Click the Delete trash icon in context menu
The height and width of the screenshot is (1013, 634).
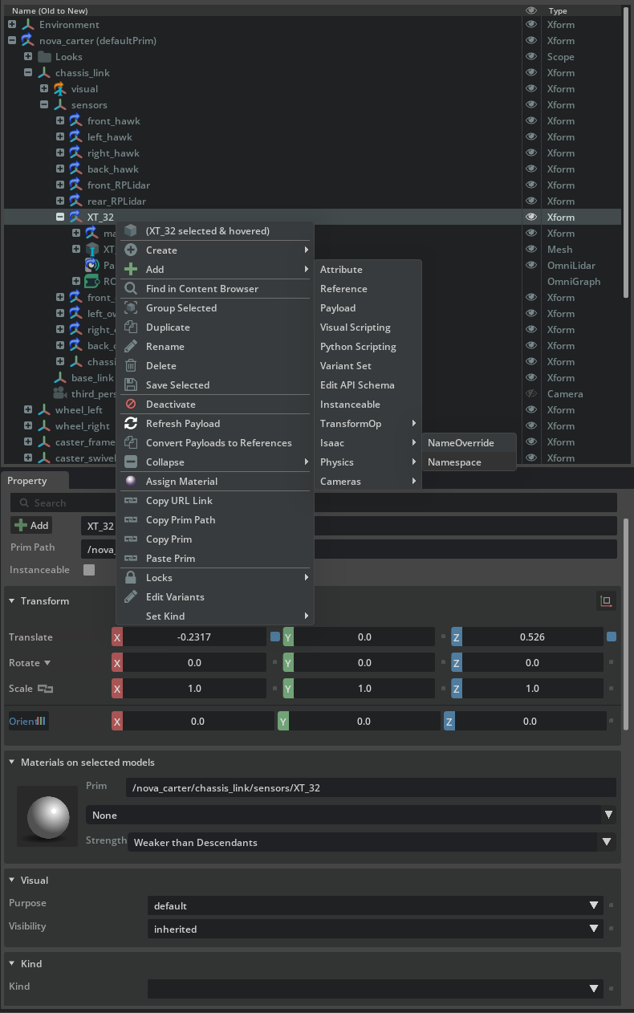coord(131,366)
